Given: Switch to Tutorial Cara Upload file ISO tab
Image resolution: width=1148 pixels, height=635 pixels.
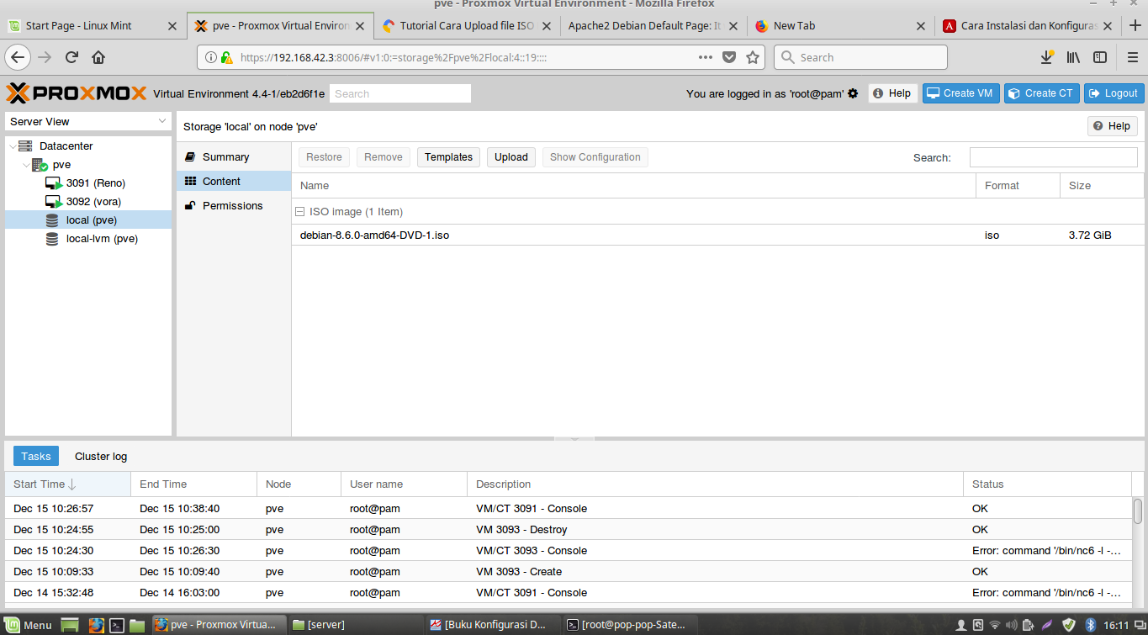Looking at the screenshot, I should click(468, 25).
